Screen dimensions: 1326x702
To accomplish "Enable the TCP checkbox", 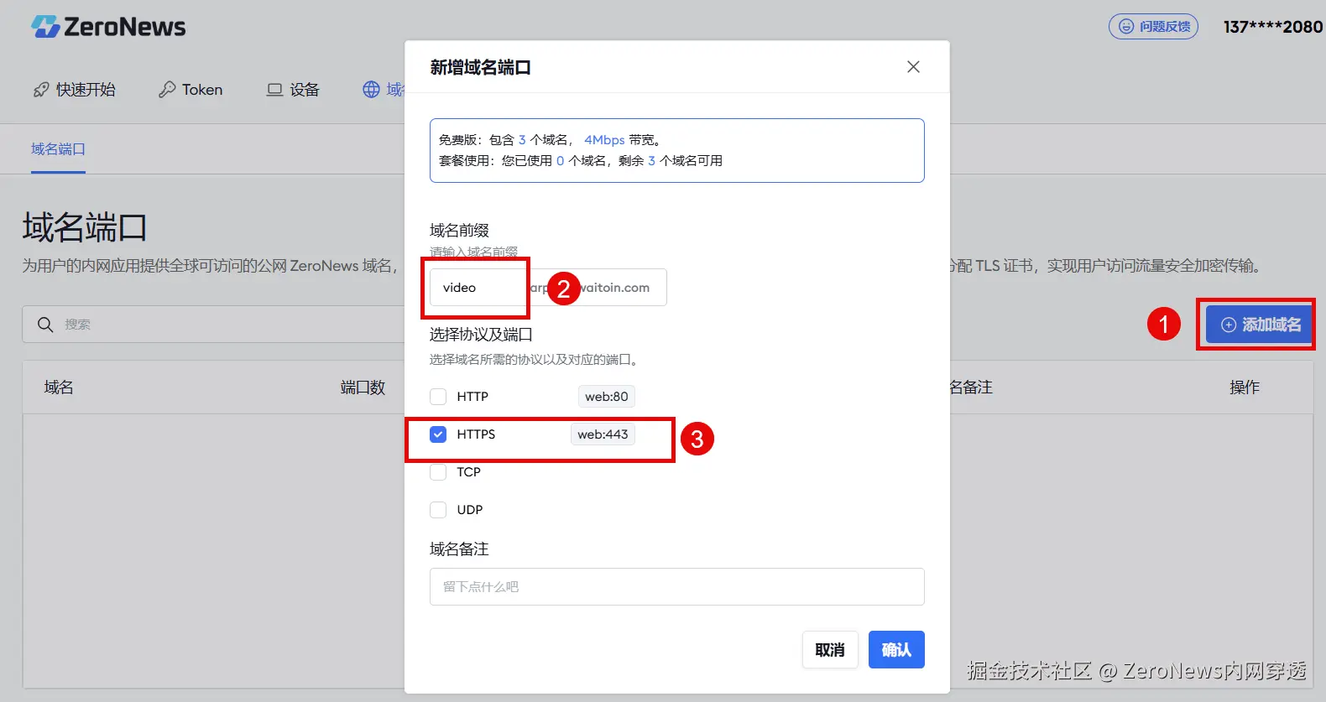I will (x=438, y=472).
